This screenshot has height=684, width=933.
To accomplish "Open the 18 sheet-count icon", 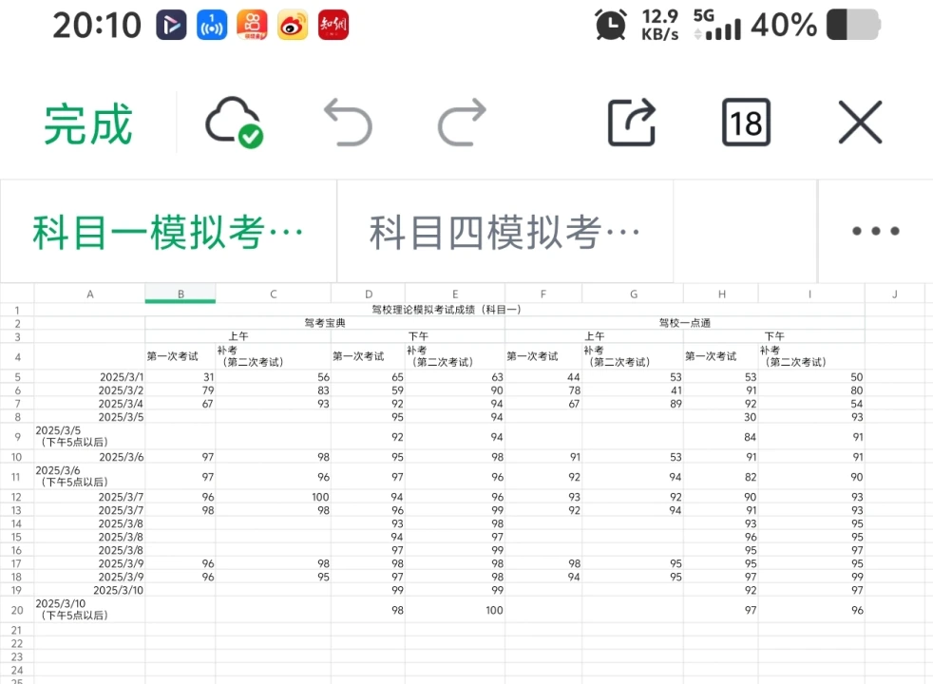I will tap(746, 123).
